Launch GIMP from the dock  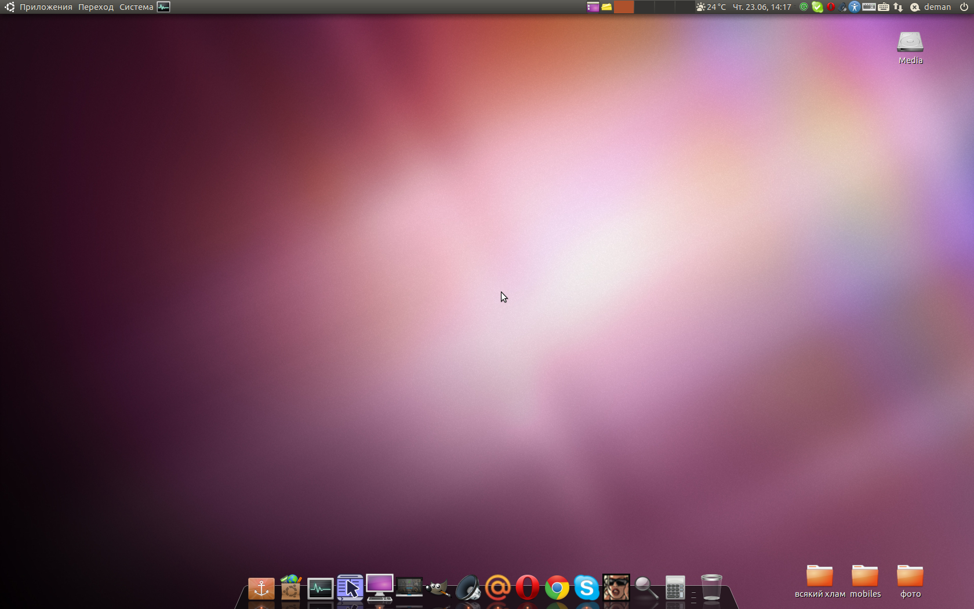coord(438,588)
